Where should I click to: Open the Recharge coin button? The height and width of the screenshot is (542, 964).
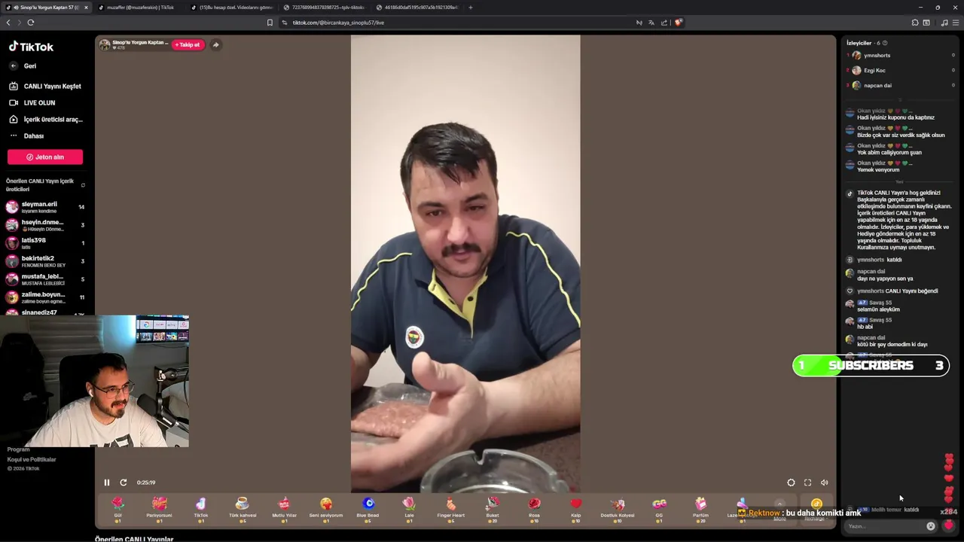(816, 509)
